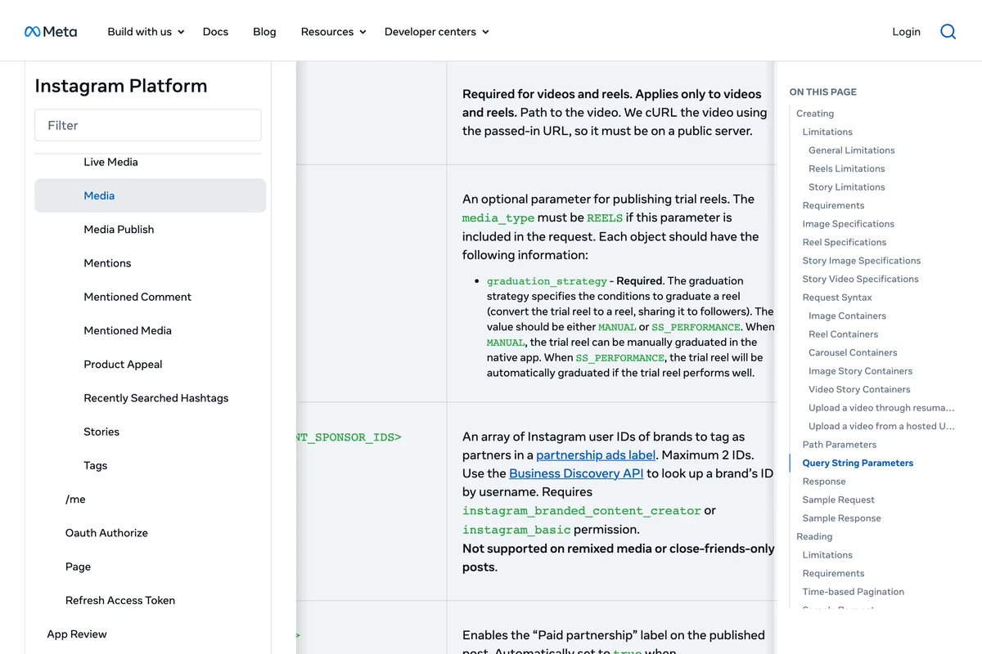Image resolution: width=982 pixels, height=654 pixels.
Task: Jump to Reel Containers section
Action: tap(843, 334)
